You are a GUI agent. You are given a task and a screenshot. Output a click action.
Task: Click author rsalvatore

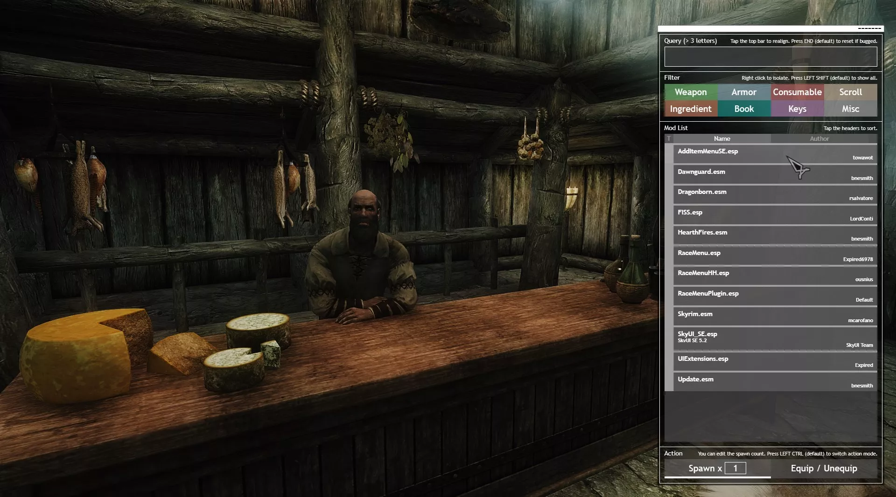coord(861,198)
